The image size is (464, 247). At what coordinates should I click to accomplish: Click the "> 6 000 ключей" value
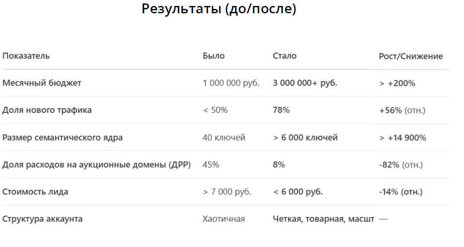pos(305,138)
